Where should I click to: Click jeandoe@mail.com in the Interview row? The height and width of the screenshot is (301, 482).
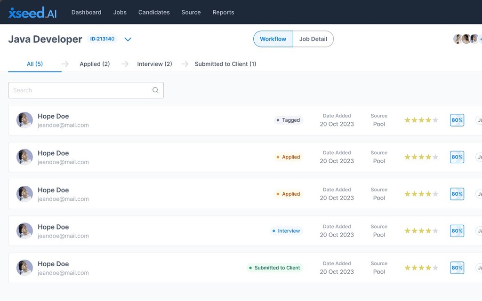[x=64, y=236]
